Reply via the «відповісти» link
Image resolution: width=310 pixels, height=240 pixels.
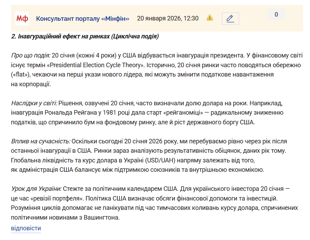click(26, 228)
